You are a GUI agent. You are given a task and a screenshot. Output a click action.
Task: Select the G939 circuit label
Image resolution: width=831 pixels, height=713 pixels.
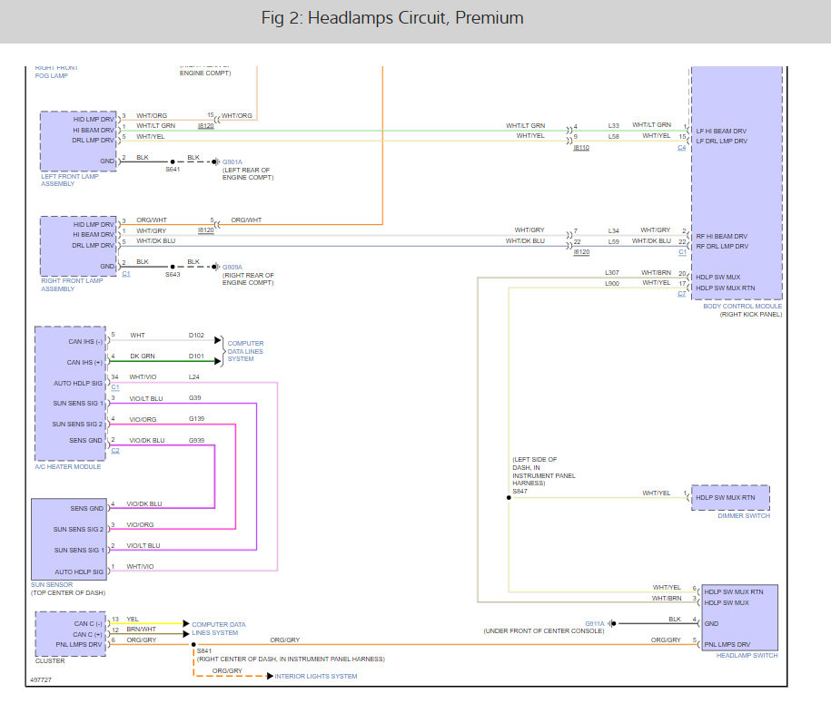pyautogui.click(x=196, y=440)
